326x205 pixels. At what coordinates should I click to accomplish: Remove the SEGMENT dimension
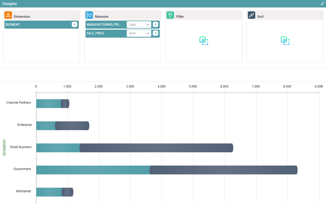click(74, 24)
